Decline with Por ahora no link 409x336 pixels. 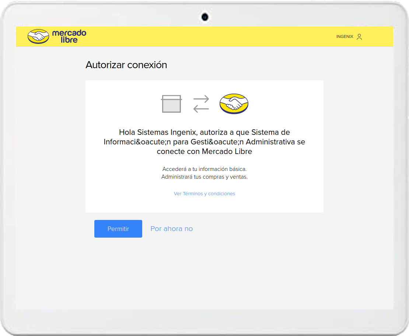pos(172,229)
